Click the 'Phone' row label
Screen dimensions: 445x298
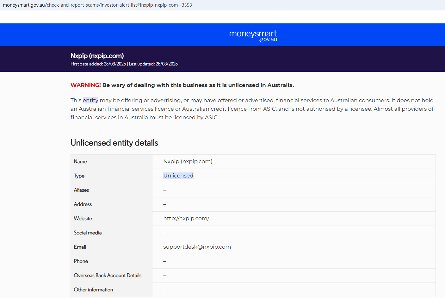(x=81, y=261)
